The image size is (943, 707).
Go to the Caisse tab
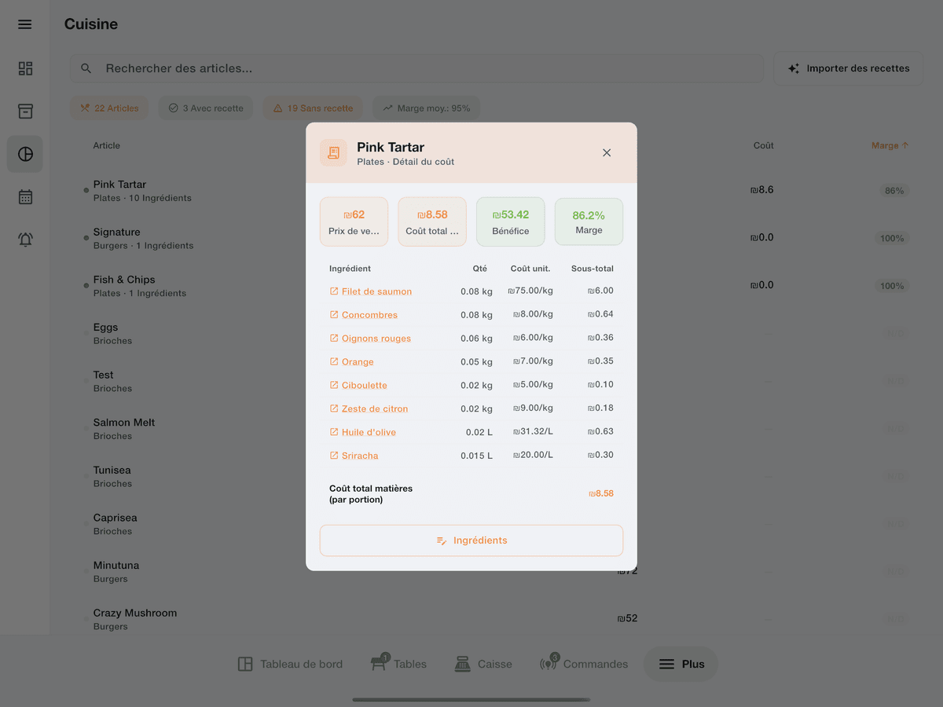coord(483,665)
